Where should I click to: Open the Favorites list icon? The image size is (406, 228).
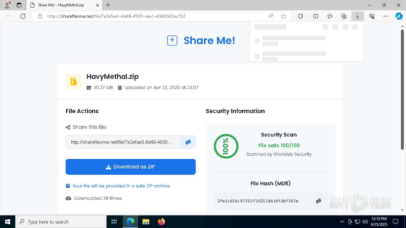pyautogui.click(x=330, y=16)
